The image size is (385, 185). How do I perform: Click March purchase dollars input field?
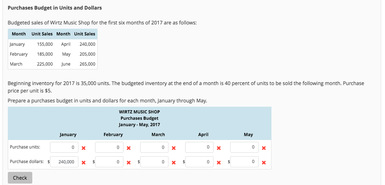[155, 162]
